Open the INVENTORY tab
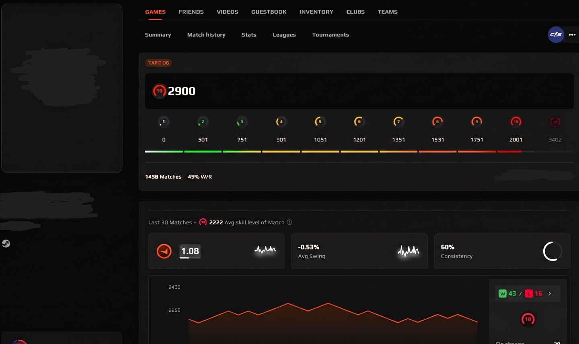 pyautogui.click(x=316, y=12)
